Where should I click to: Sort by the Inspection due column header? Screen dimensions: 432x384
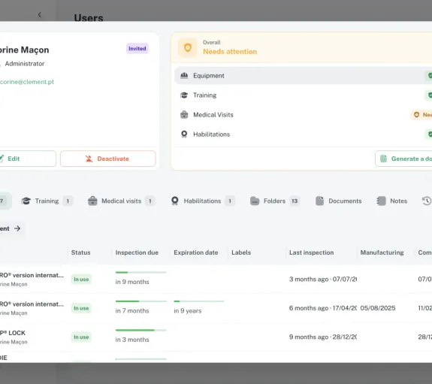point(137,252)
